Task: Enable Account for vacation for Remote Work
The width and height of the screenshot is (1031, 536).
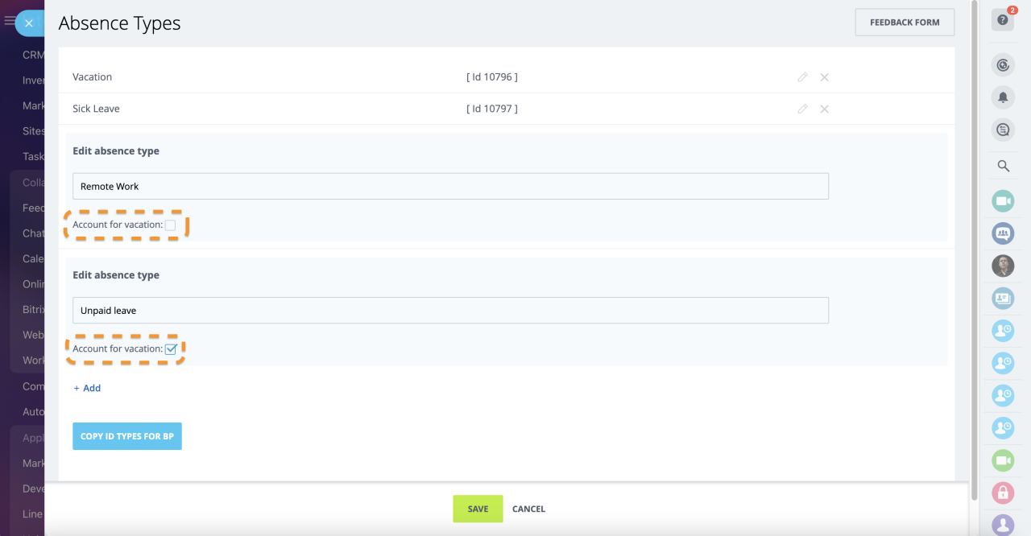Action: coord(170,225)
